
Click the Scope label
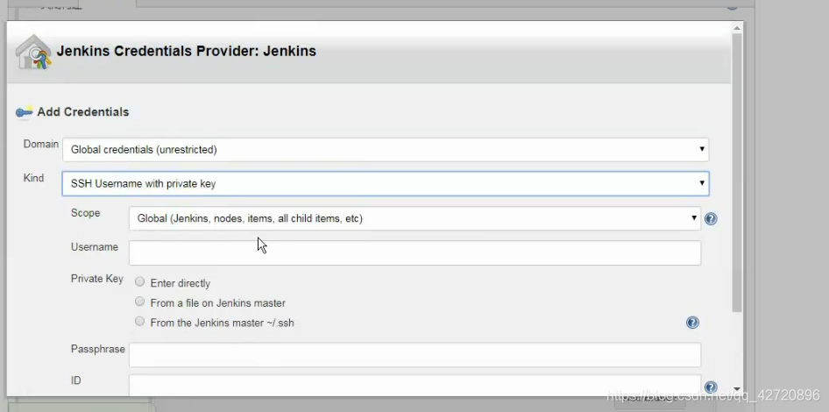pos(85,213)
